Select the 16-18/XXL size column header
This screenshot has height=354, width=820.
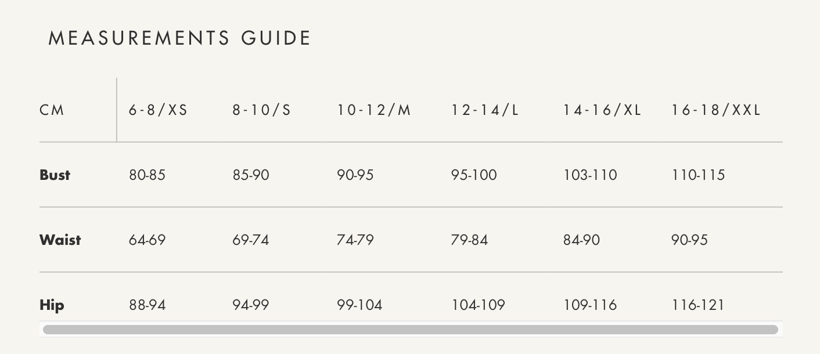click(x=715, y=110)
